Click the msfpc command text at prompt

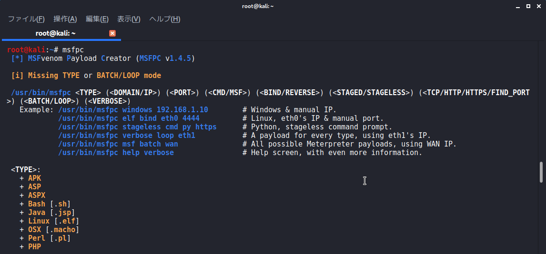pyautogui.click(x=73, y=50)
